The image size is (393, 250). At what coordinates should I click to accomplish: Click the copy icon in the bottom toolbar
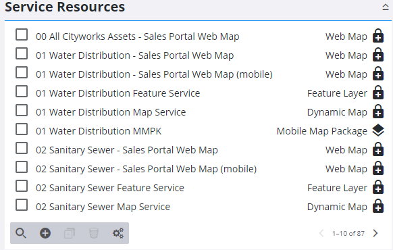click(70, 233)
